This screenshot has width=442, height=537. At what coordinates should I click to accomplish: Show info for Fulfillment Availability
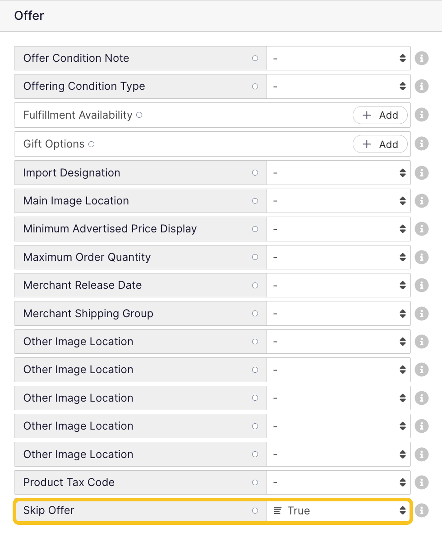(x=421, y=115)
